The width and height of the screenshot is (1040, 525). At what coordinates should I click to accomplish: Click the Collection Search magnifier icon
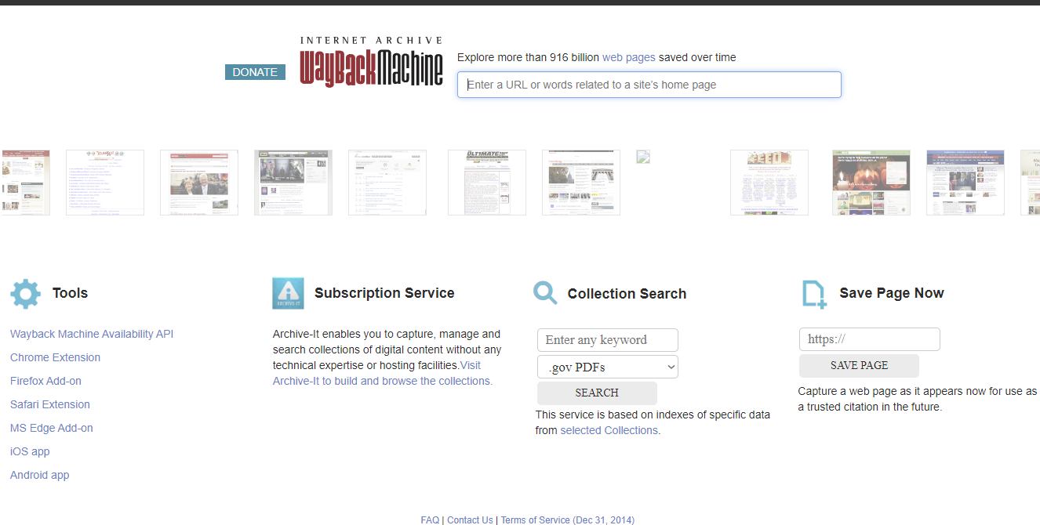[x=545, y=293]
